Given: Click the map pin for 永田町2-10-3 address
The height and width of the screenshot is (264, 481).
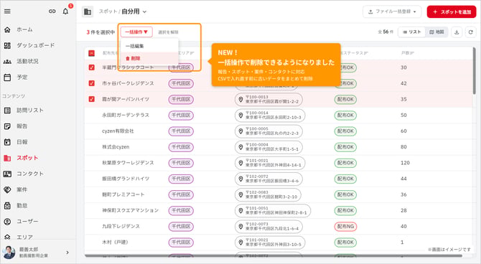Looking at the screenshot, I should 240,115.
